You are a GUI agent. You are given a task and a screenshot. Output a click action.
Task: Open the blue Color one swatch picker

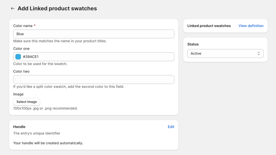click(x=18, y=57)
